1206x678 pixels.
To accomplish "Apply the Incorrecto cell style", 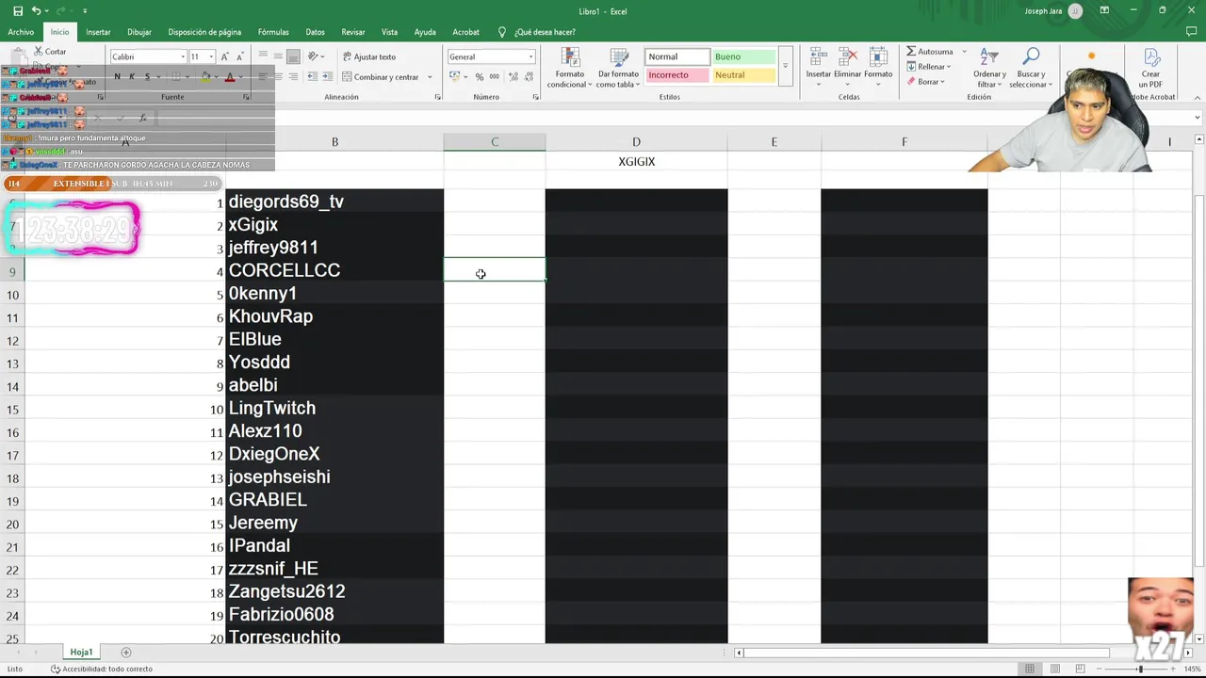I will coord(677,75).
